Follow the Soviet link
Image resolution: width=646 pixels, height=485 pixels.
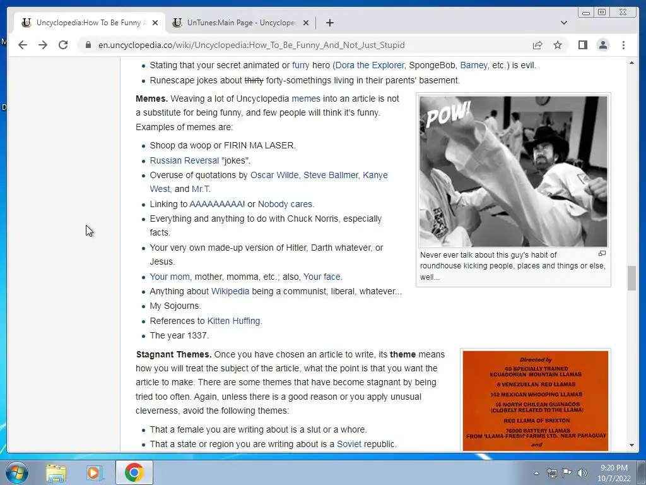[349, 444]
